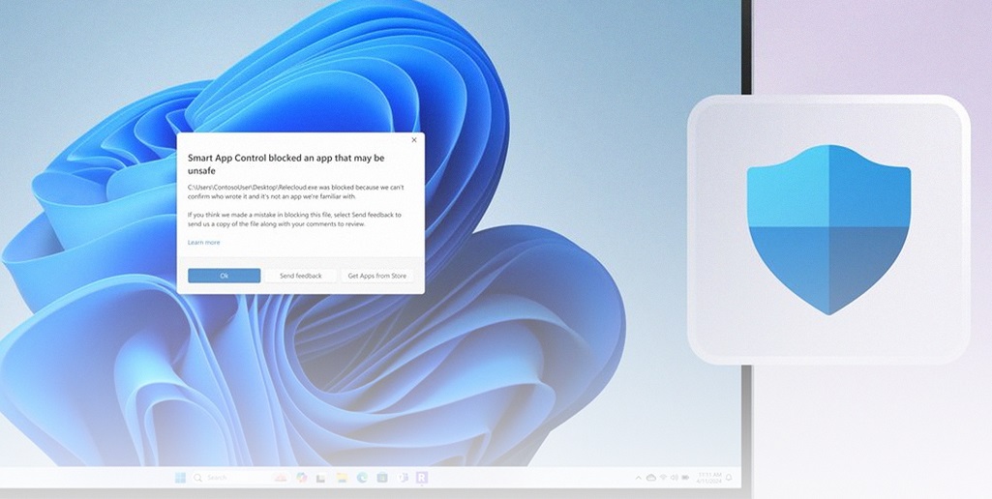
Task: Click the notification bell icon
Action: pyautogui.click(x=729, y=478)
